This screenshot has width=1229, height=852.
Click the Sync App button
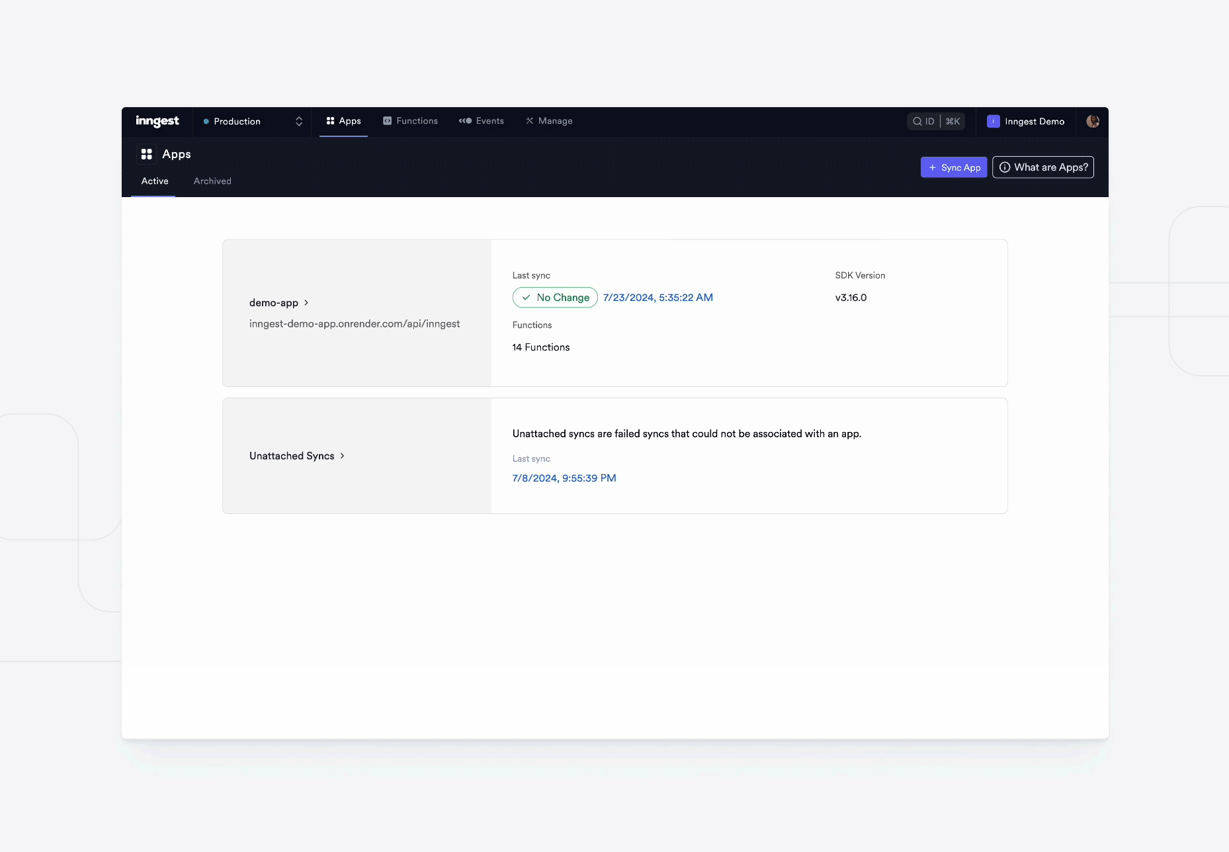coord(953,167)
